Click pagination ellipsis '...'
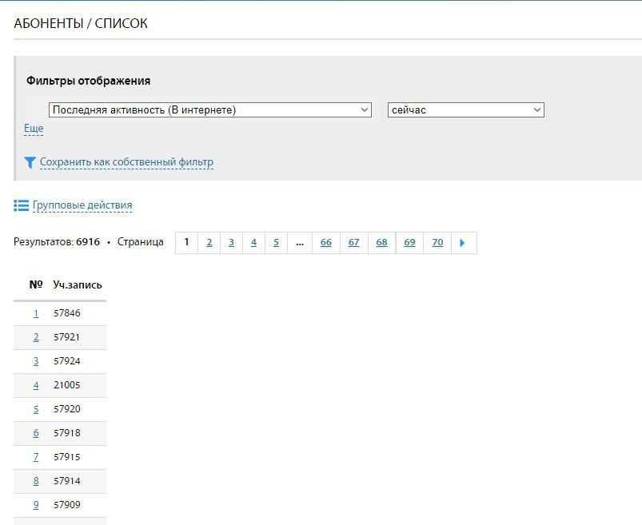 tap(300, 243)
